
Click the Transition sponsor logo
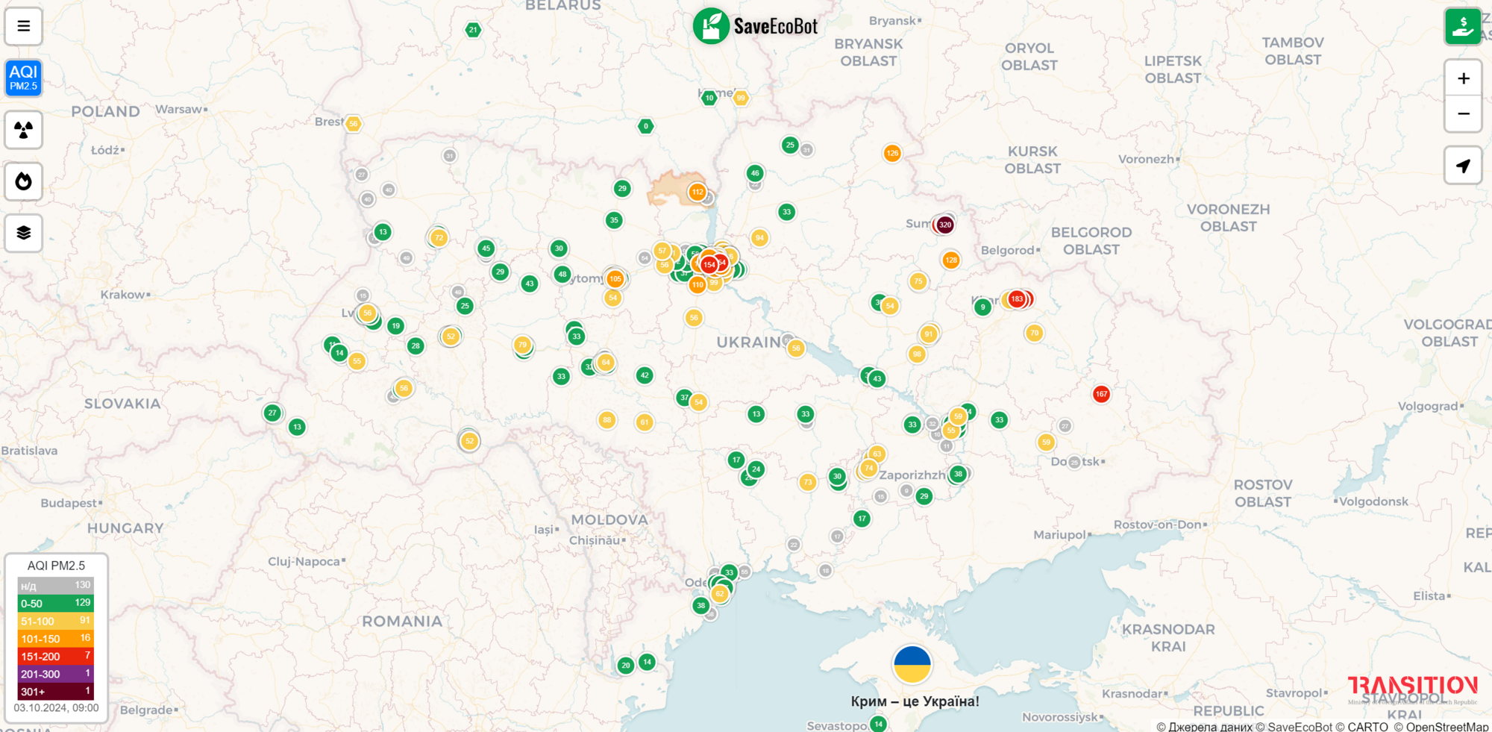(1412, 689)
